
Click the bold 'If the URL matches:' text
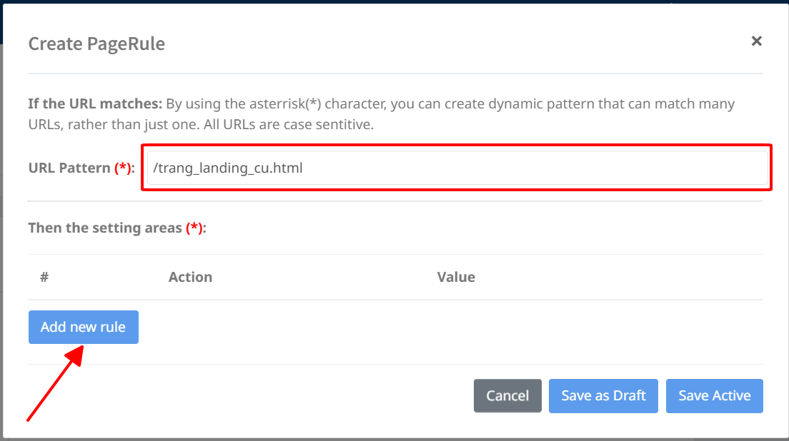pos(95,104)
